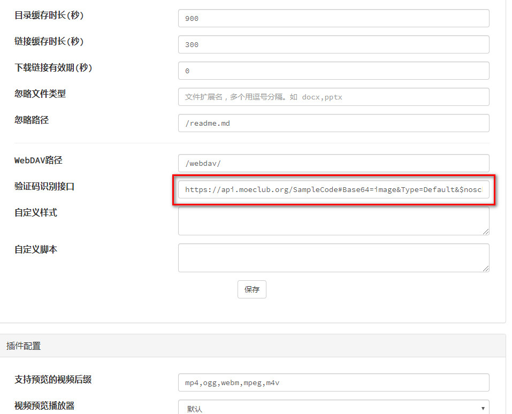512x414 pixels.
Task: Click inside the 自定义样式 textarea
Action: tap(333, 221)
